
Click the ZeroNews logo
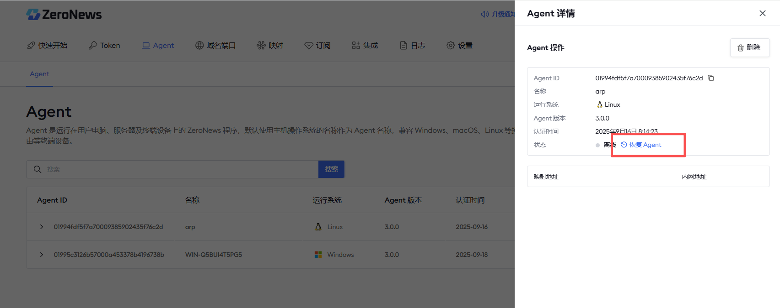pos(64,15)
